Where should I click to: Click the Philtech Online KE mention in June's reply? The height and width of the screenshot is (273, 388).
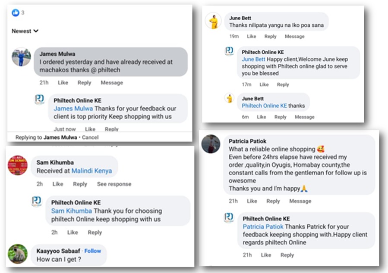(264, 105)
